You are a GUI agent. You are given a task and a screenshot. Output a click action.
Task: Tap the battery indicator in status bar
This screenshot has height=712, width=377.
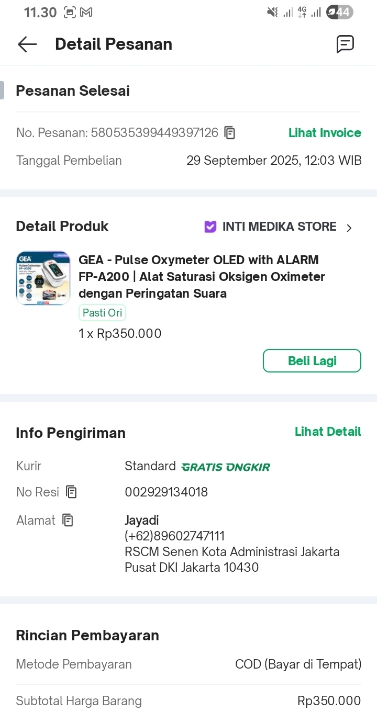[339, 12]
